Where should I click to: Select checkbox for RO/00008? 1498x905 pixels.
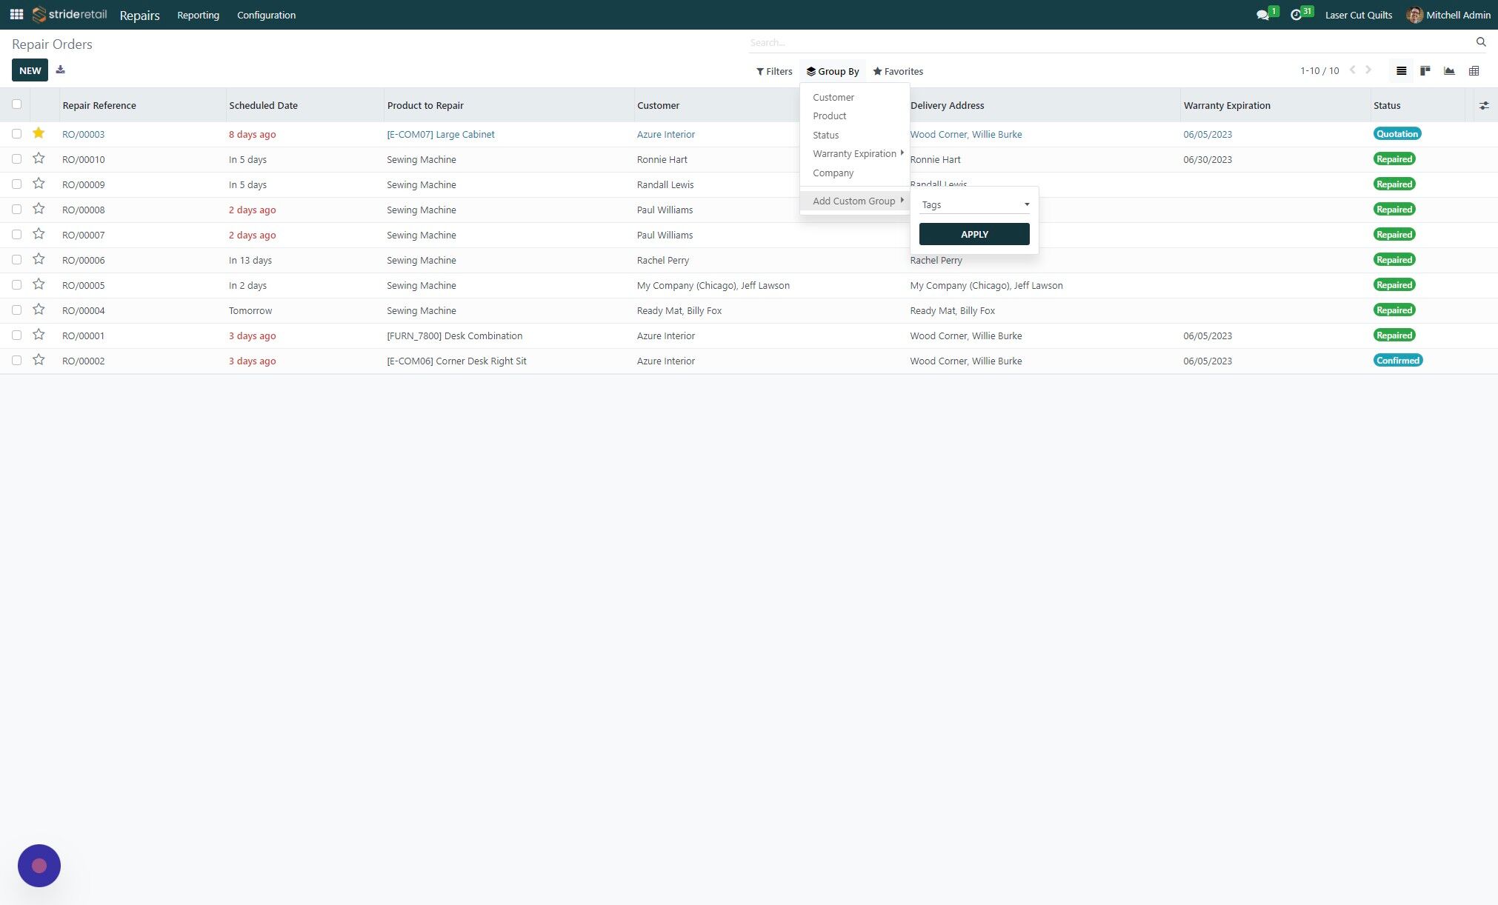(x=16, y=210)
